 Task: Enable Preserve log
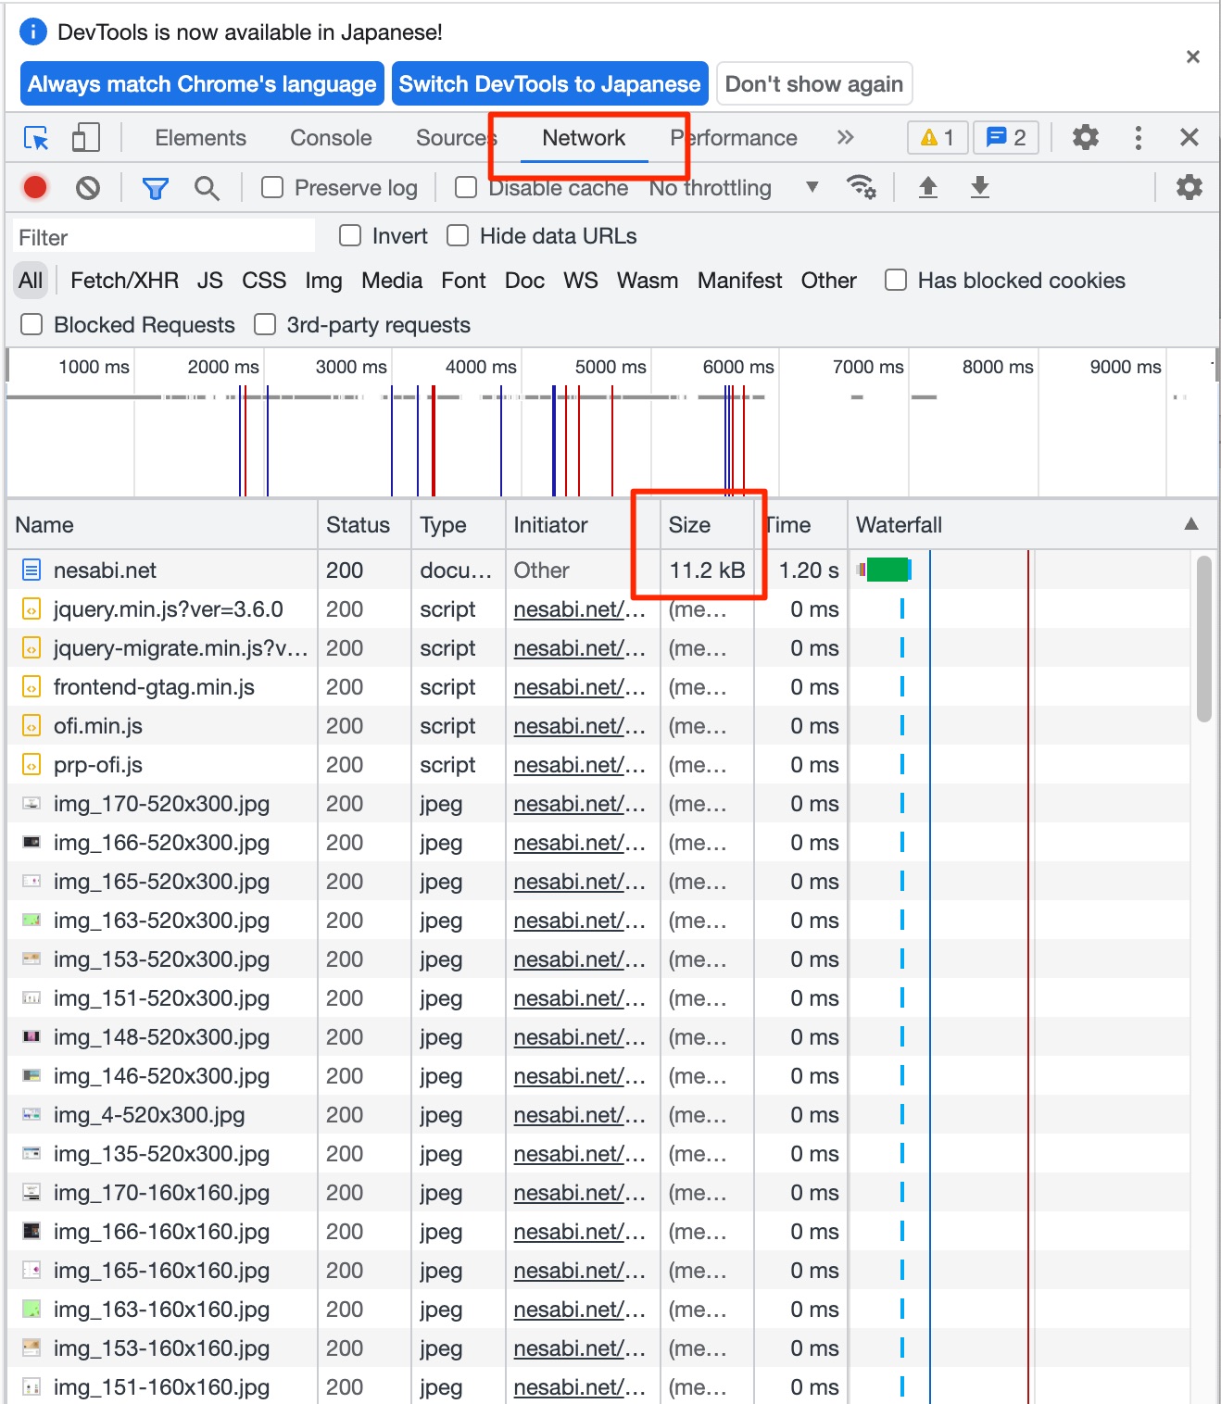tap(271, 187)
